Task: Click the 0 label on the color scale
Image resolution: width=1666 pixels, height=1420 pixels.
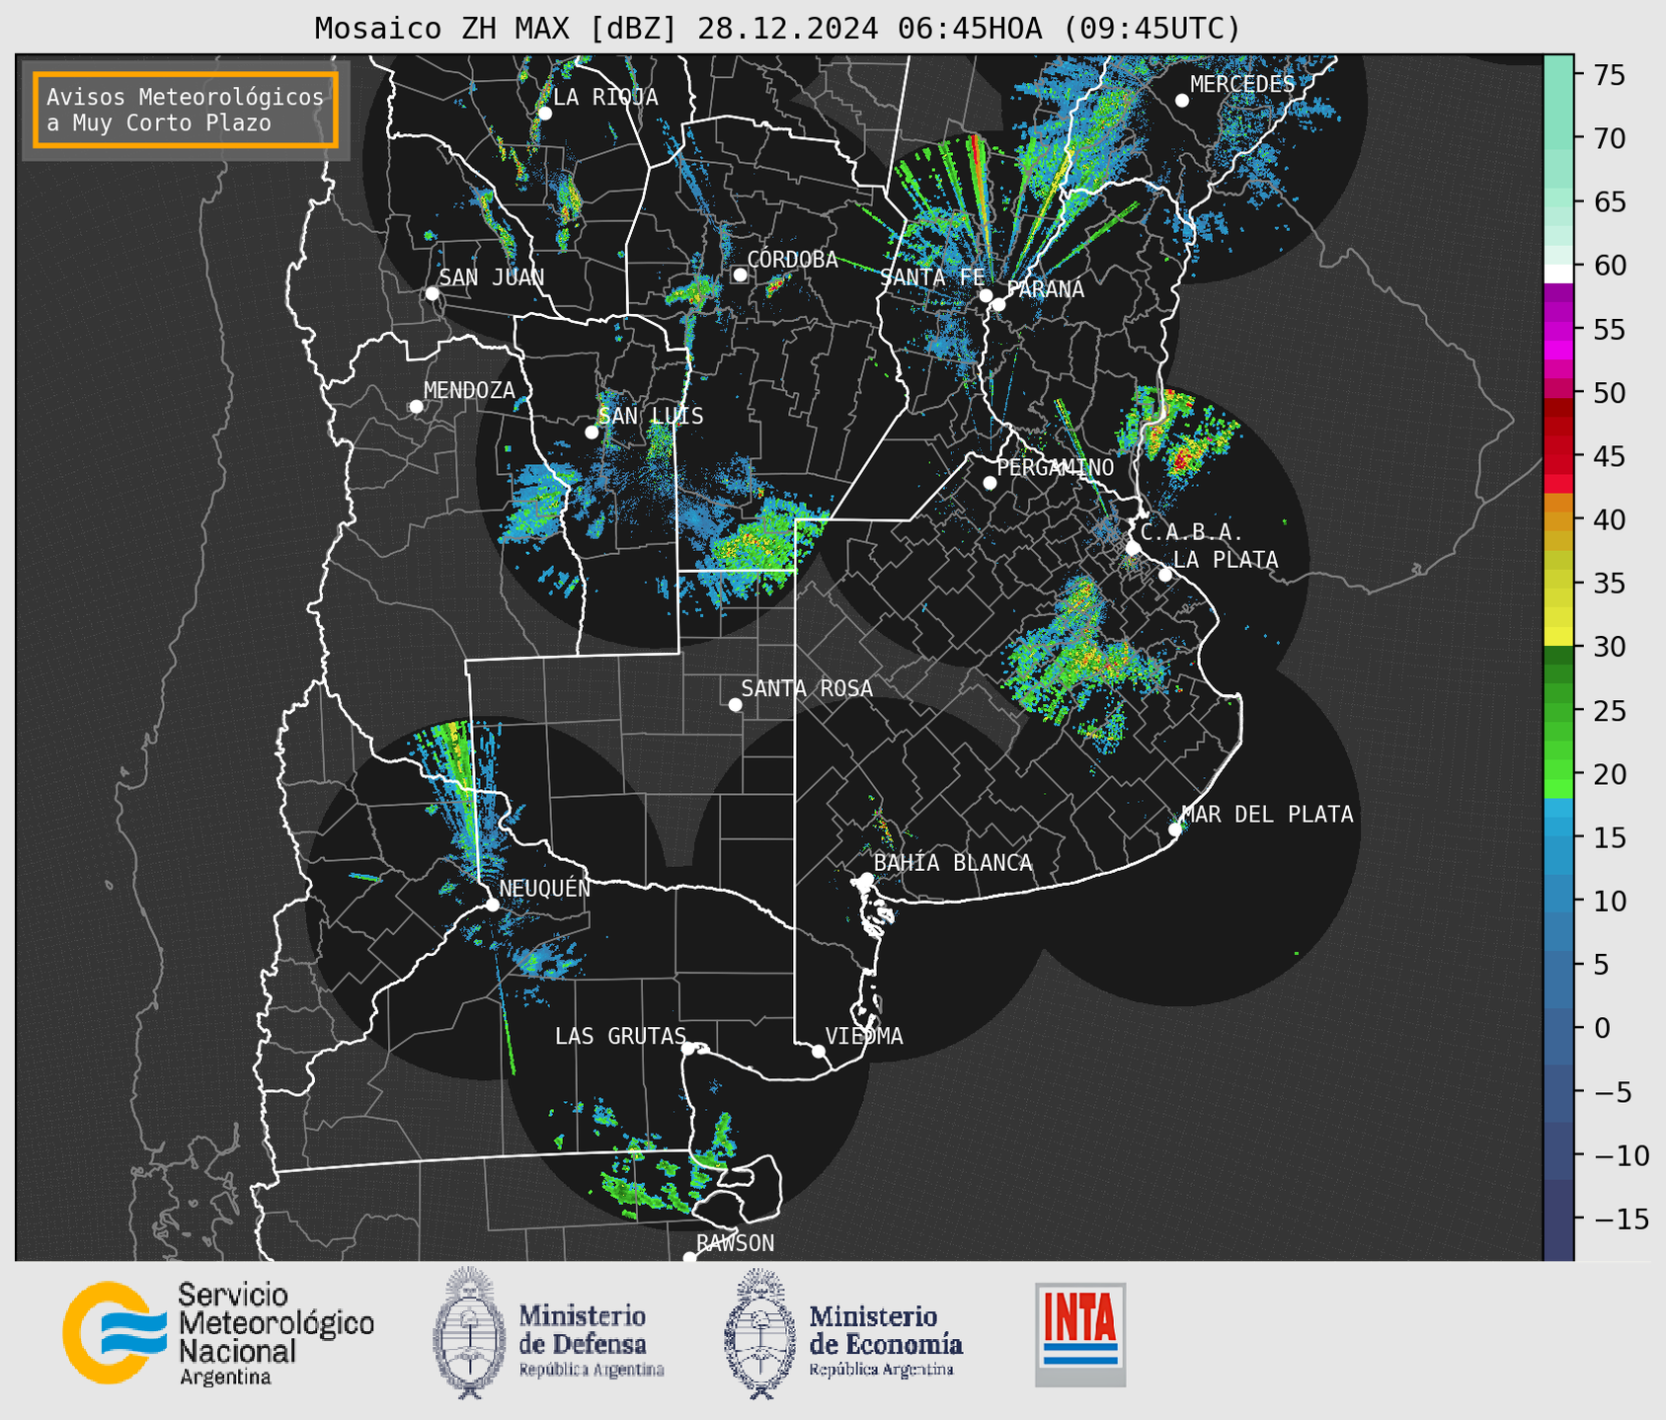Action: [x=1602, y=1028]
